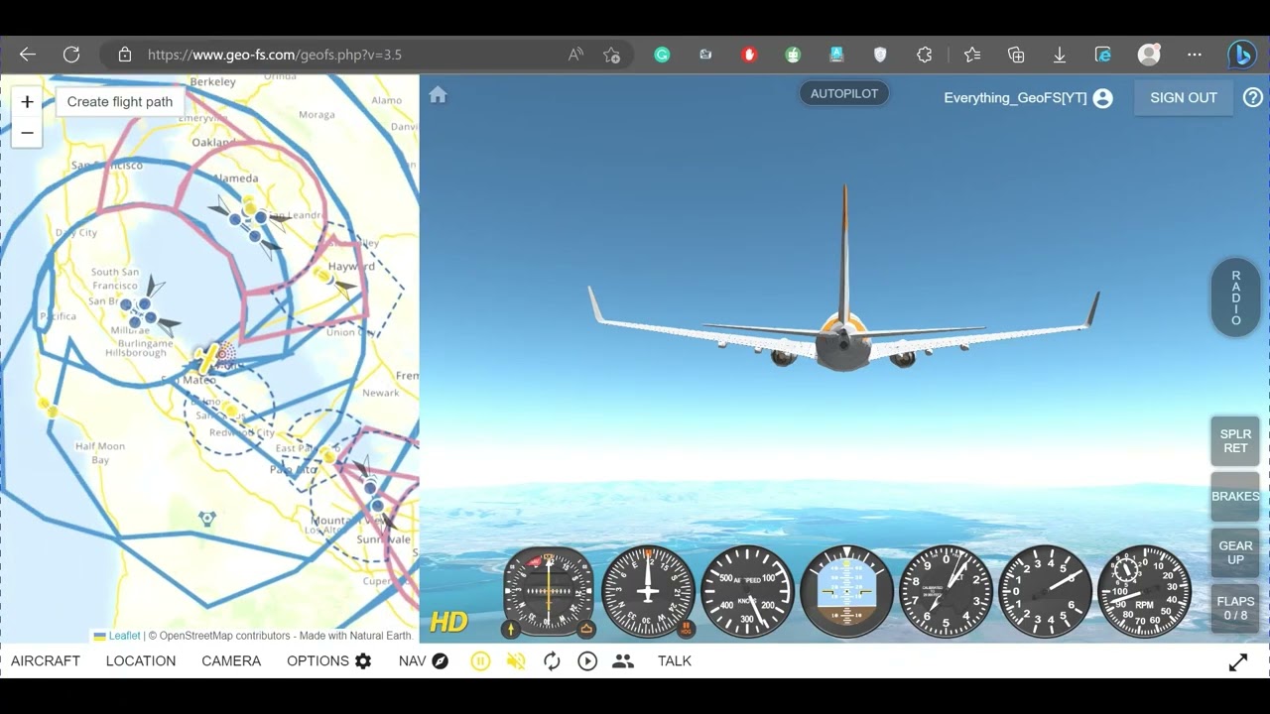The width and height of the screenshot is (1270, 714).
Task: Open the AIRCRAFT menu
Action: [46, 660]
